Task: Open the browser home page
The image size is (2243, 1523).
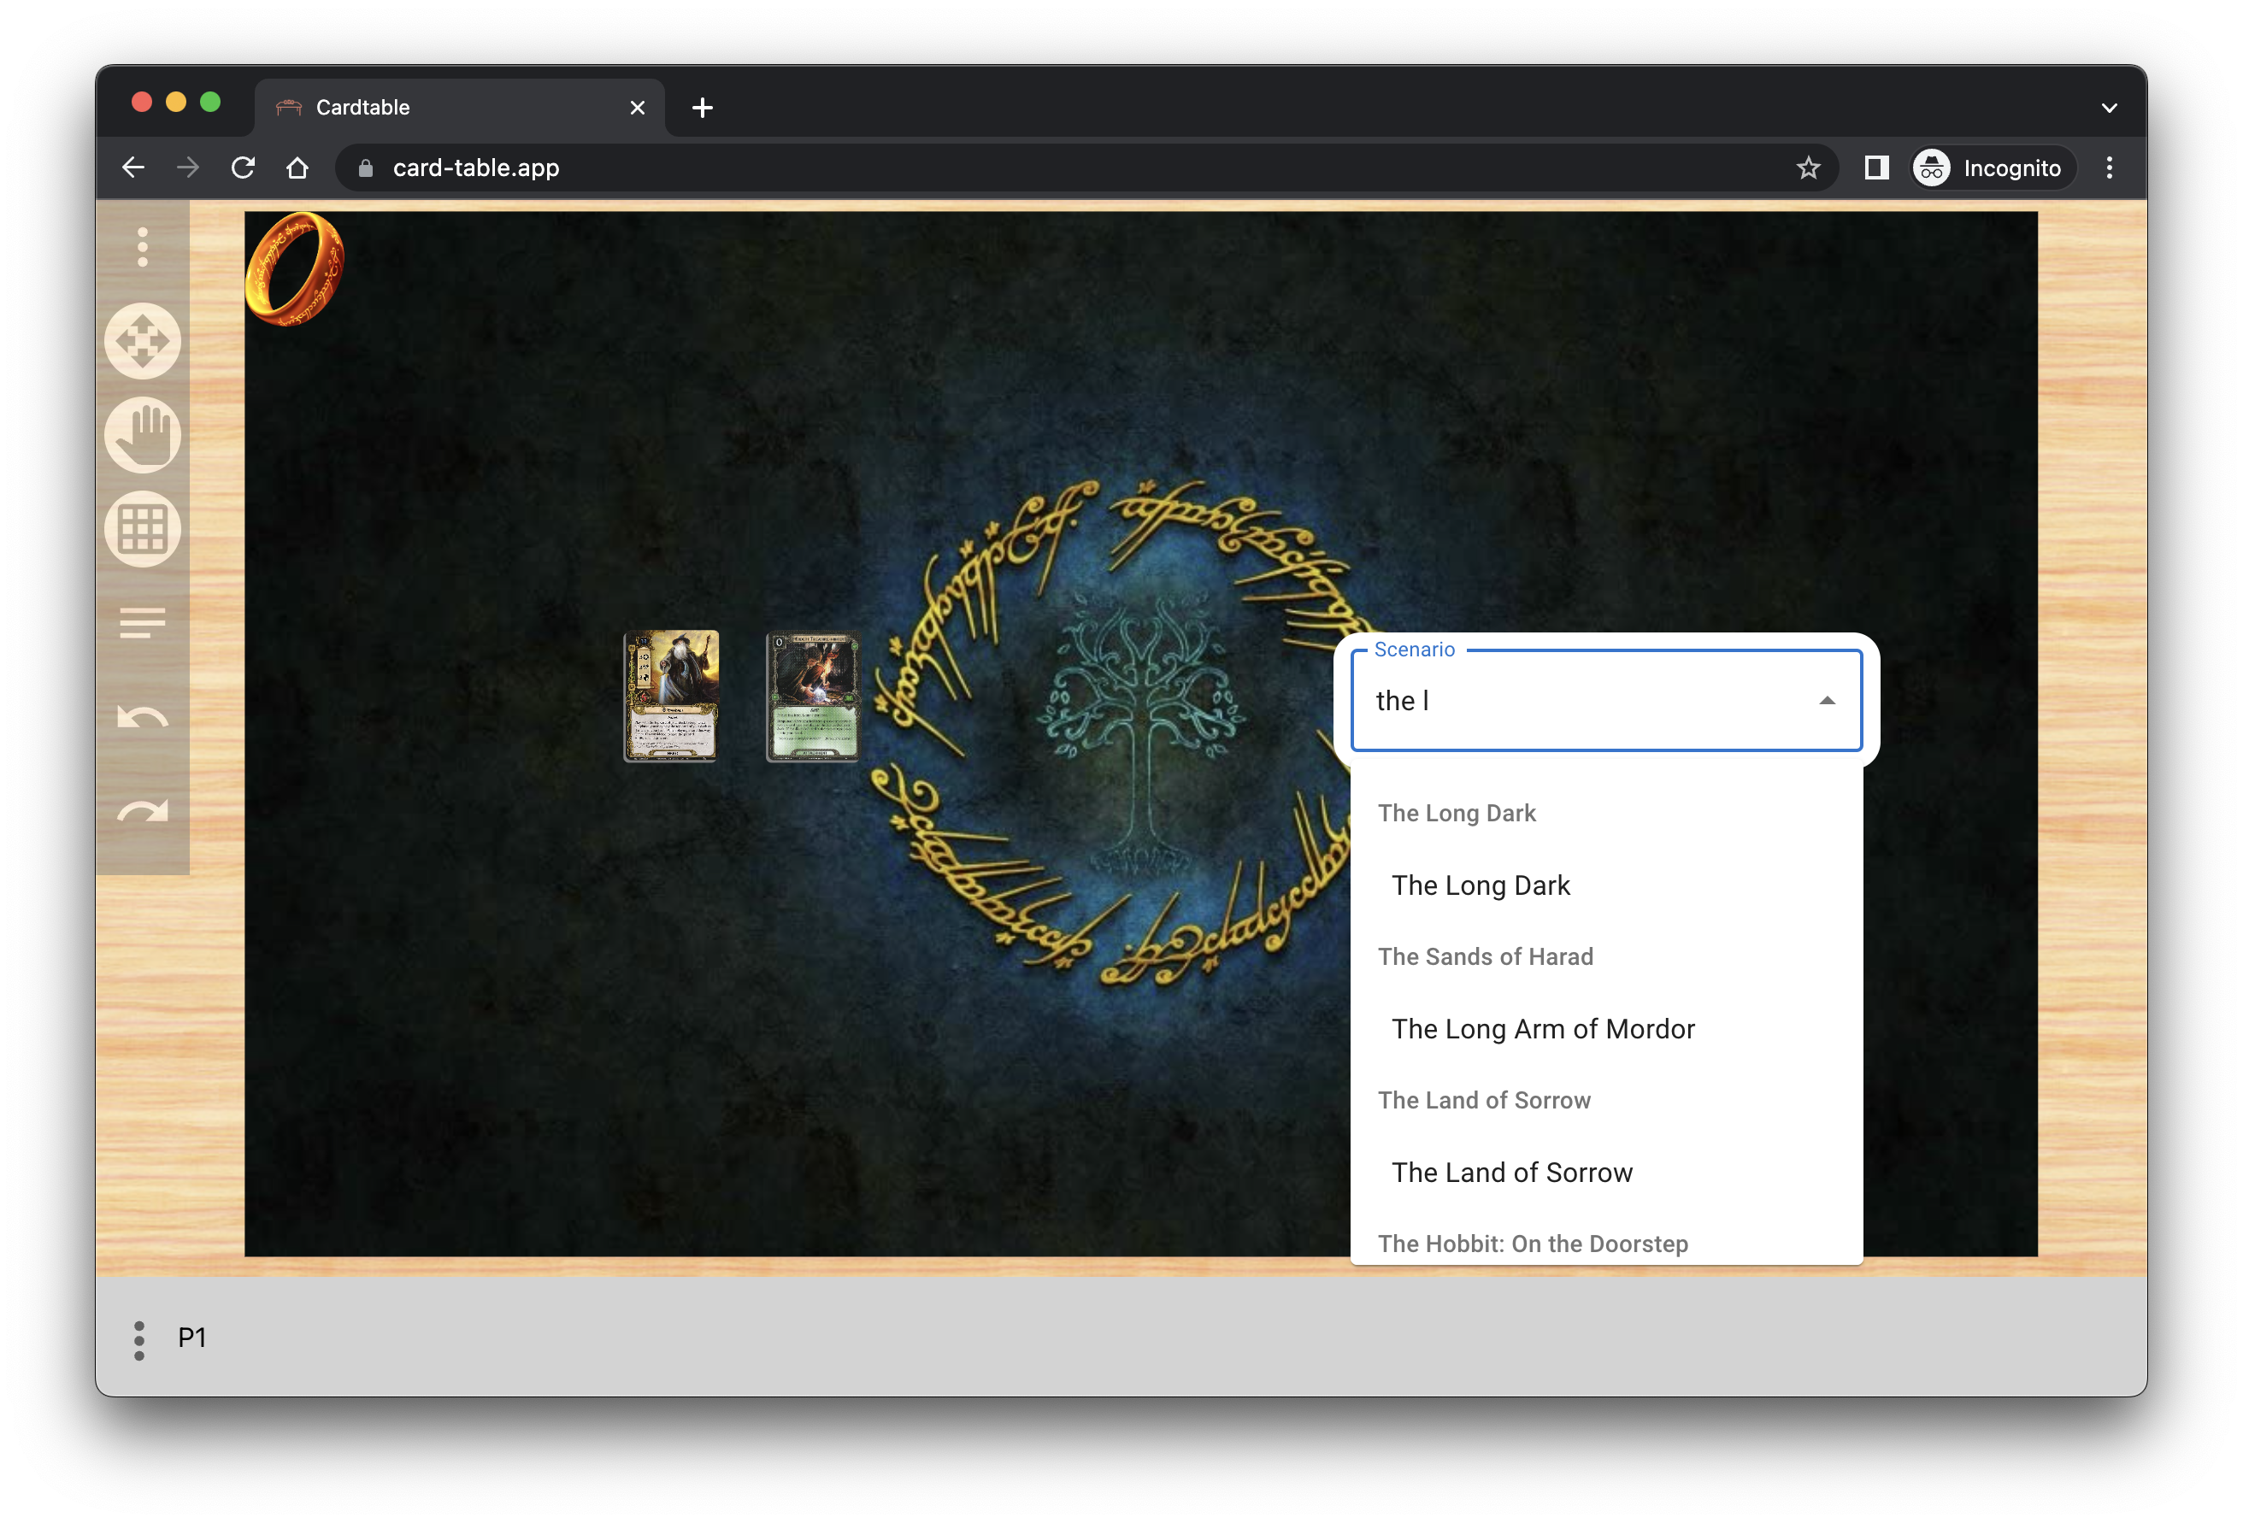Action: 297,168
